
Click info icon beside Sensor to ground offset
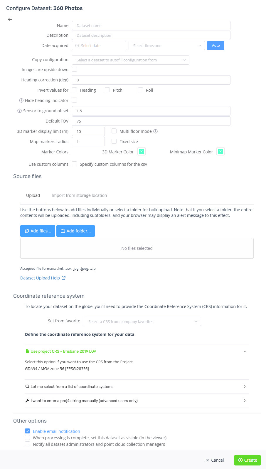pyautogui.click(x=19, y=111)
